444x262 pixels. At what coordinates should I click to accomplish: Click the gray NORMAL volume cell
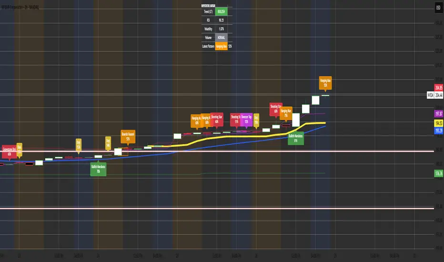(x=221, y=37)
